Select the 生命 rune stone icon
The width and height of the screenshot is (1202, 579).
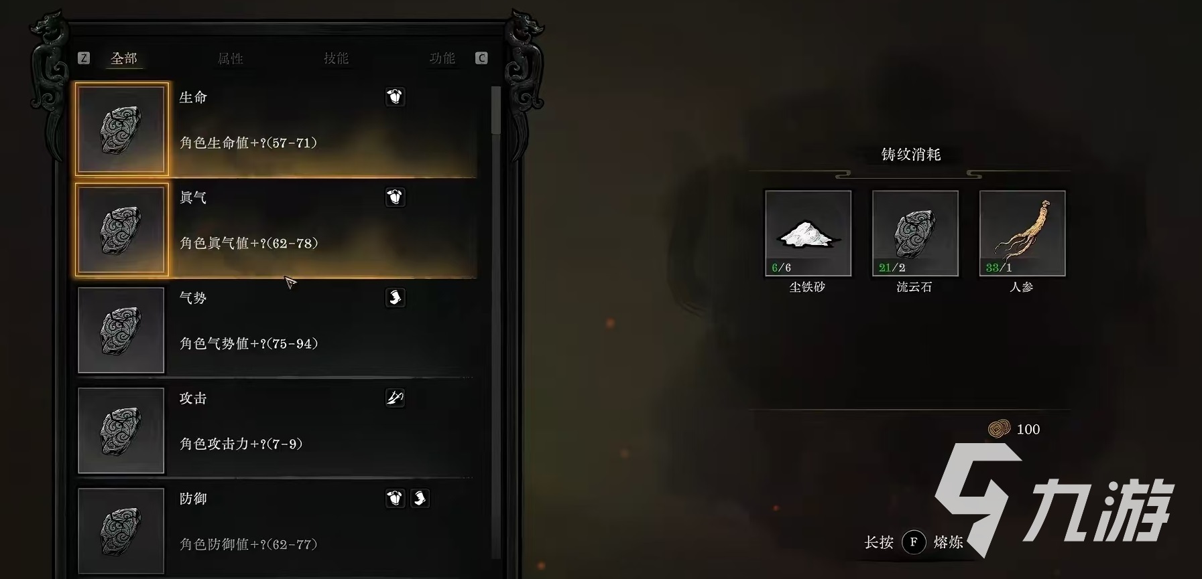point(121,129)
